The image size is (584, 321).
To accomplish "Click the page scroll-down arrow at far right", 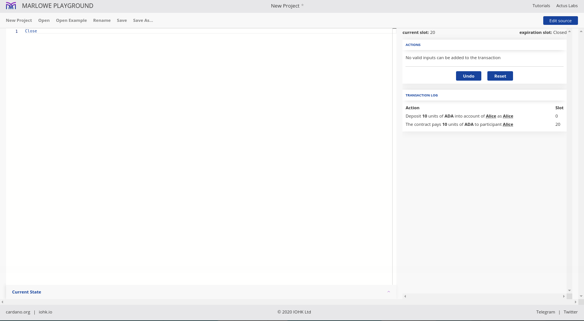I will 581,296.
